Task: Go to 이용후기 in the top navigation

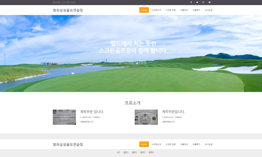Action: [196, 10]
